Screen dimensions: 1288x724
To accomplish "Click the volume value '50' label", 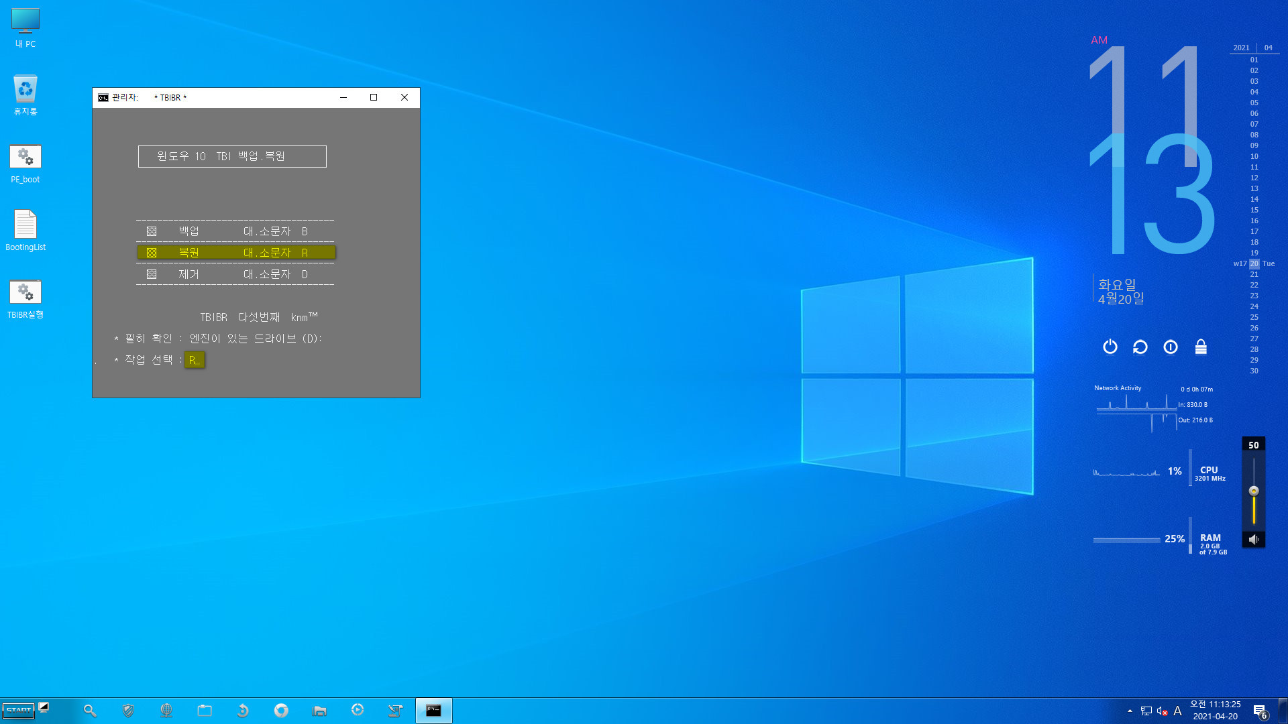I will (x=1253, y=445).
